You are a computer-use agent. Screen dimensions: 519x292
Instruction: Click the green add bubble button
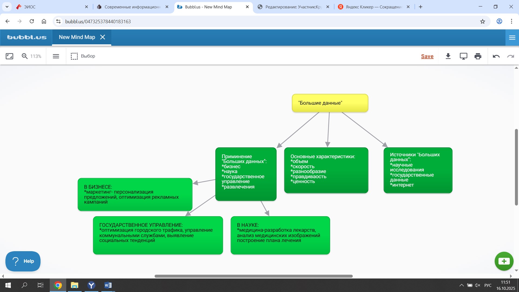click(504, 261)
